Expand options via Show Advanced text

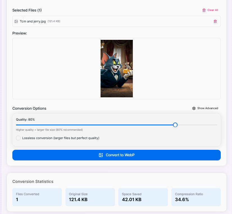[x=208, y=108]
